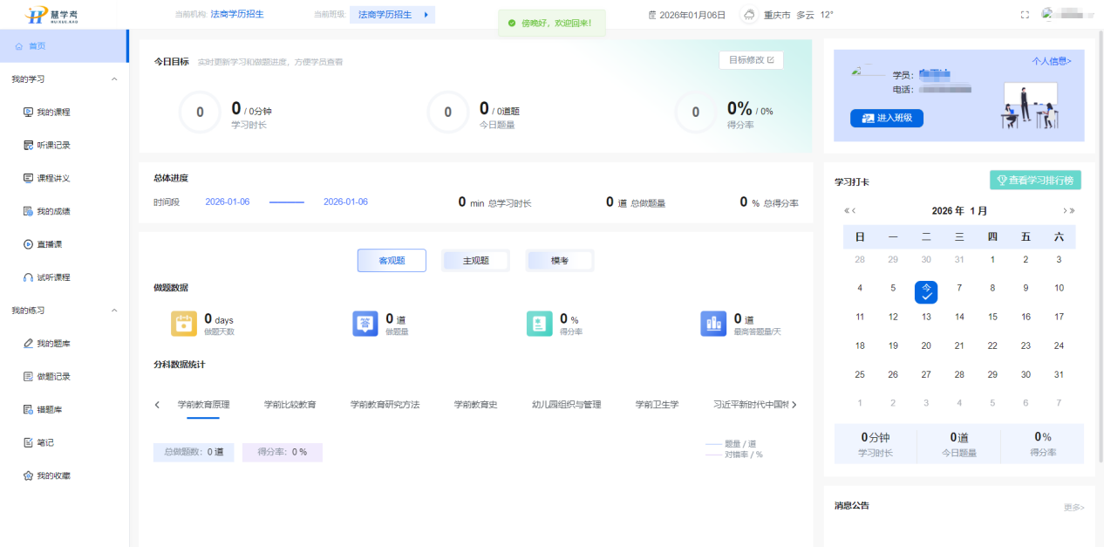Switch to the 模考 mock exam view
1104x547 pixels.
559,259
